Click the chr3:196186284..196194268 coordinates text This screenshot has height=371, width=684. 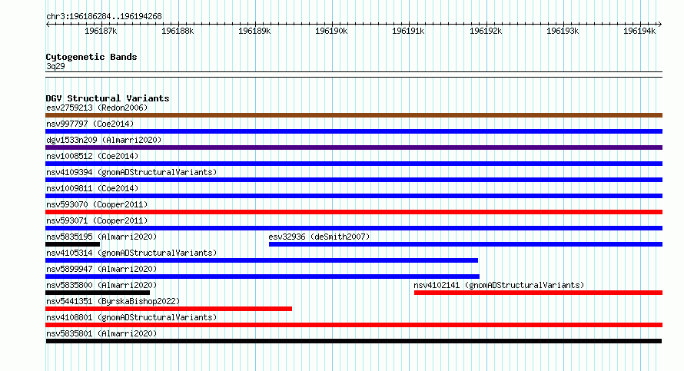click(104, 16)
